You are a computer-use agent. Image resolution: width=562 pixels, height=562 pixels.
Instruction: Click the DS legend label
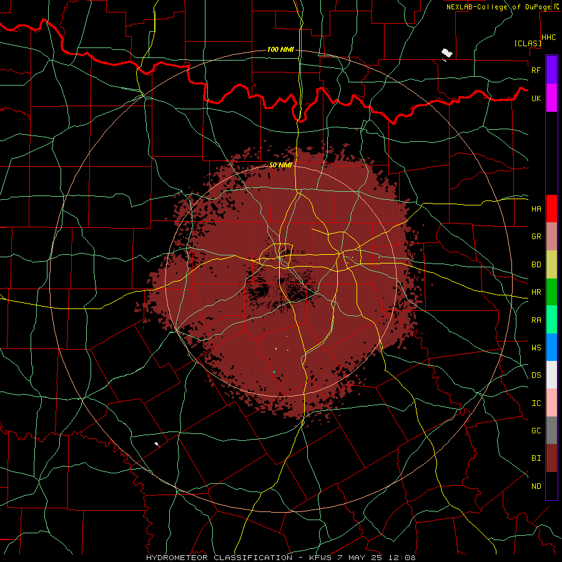[536, 375]
